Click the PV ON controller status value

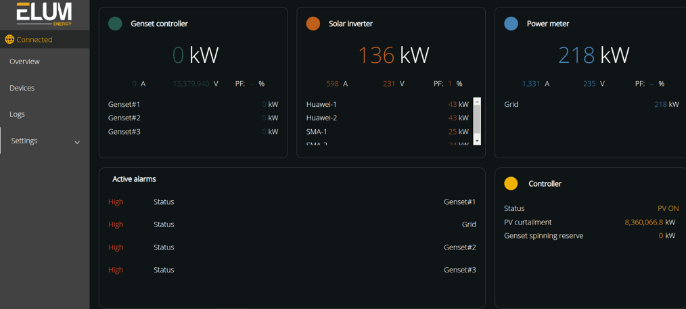point(668,208)
